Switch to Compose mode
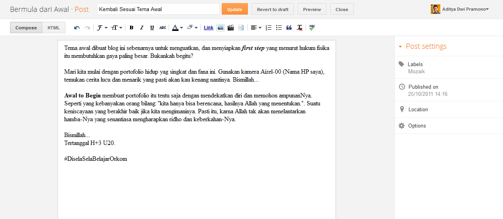 tap(26, 28)
